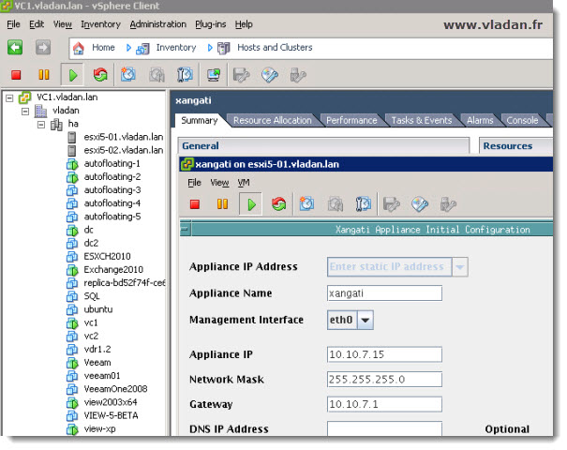The image size is (567, 450).
Task: Select the VeeamOne2008 virtual machine
Action: (115, 389)
